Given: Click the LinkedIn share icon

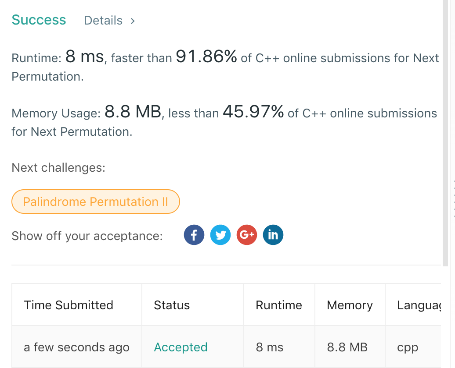Looking at the screenshot, I should coord(273,235).
